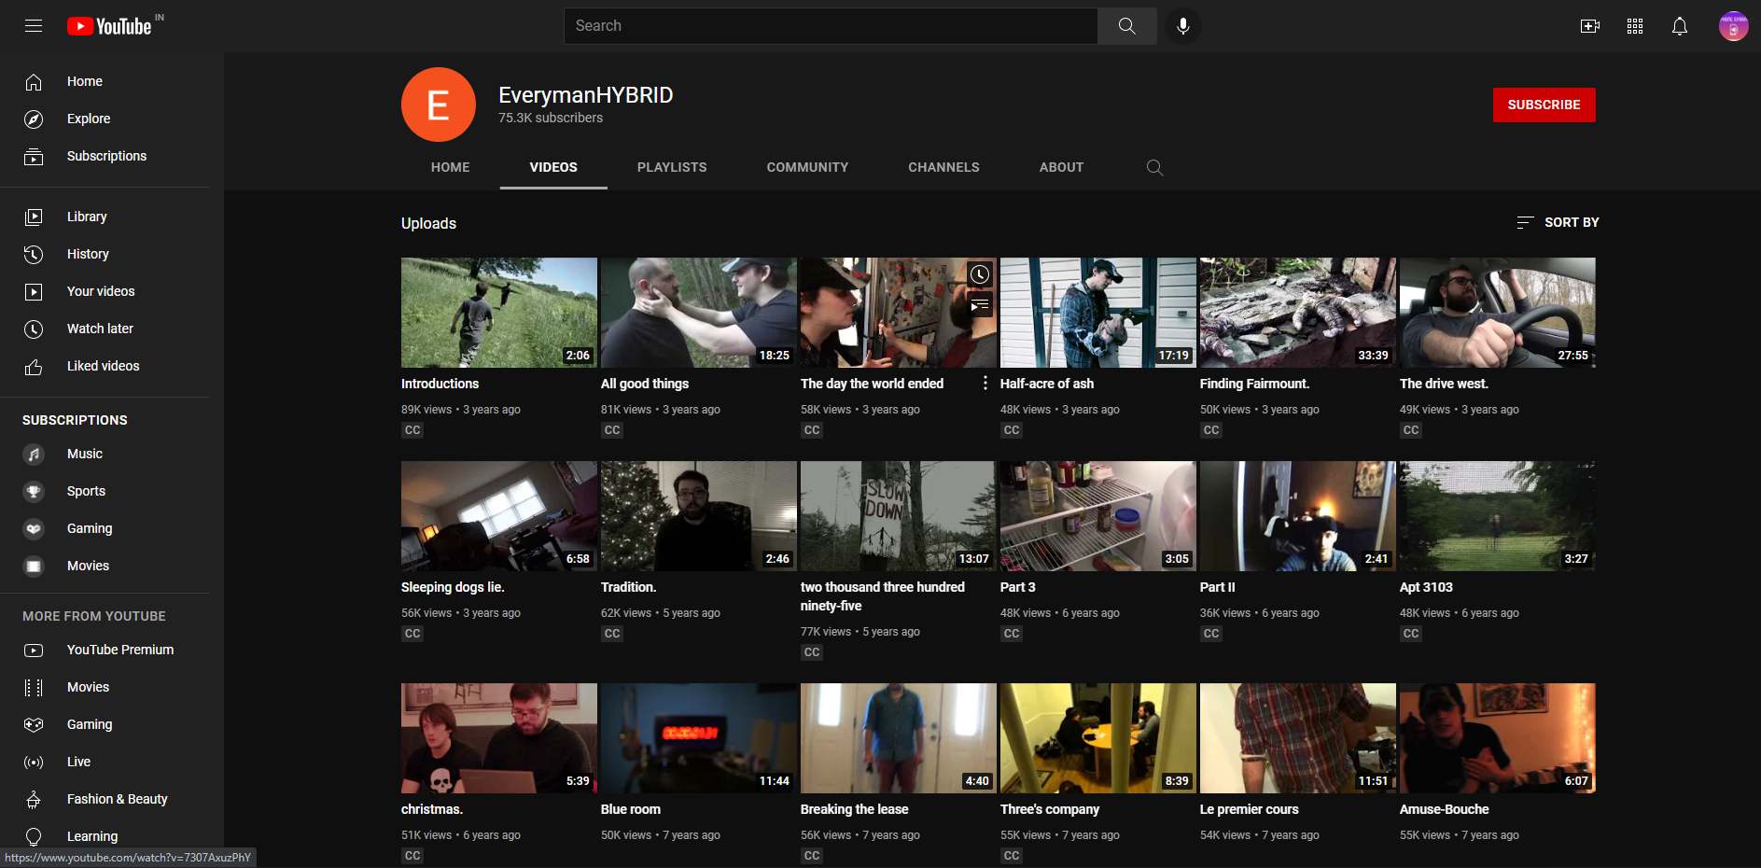Open 'two thousand three hundred ninety-five' title

(x=883, y=596)
